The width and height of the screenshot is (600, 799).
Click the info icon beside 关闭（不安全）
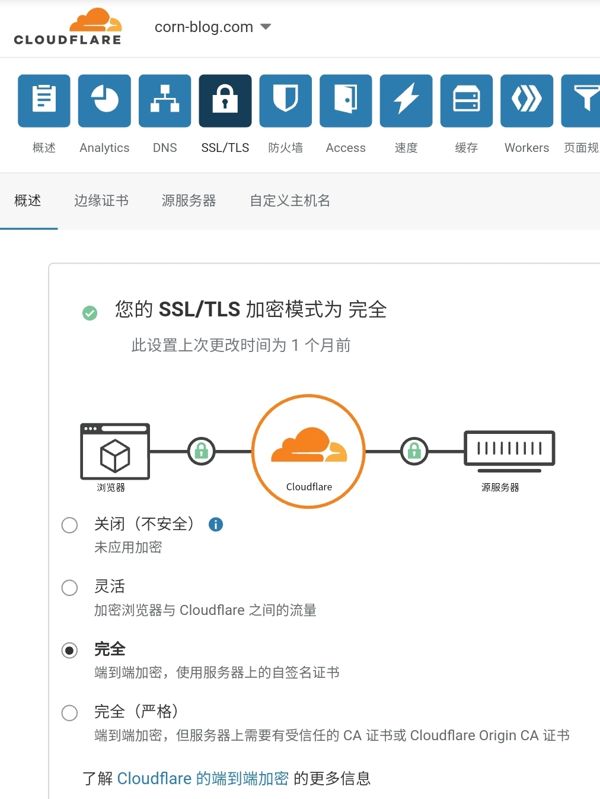point(216,524)
